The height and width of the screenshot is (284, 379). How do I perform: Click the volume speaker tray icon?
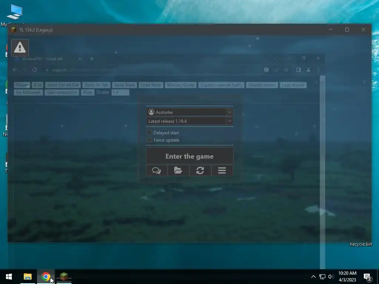click(331, 277)
